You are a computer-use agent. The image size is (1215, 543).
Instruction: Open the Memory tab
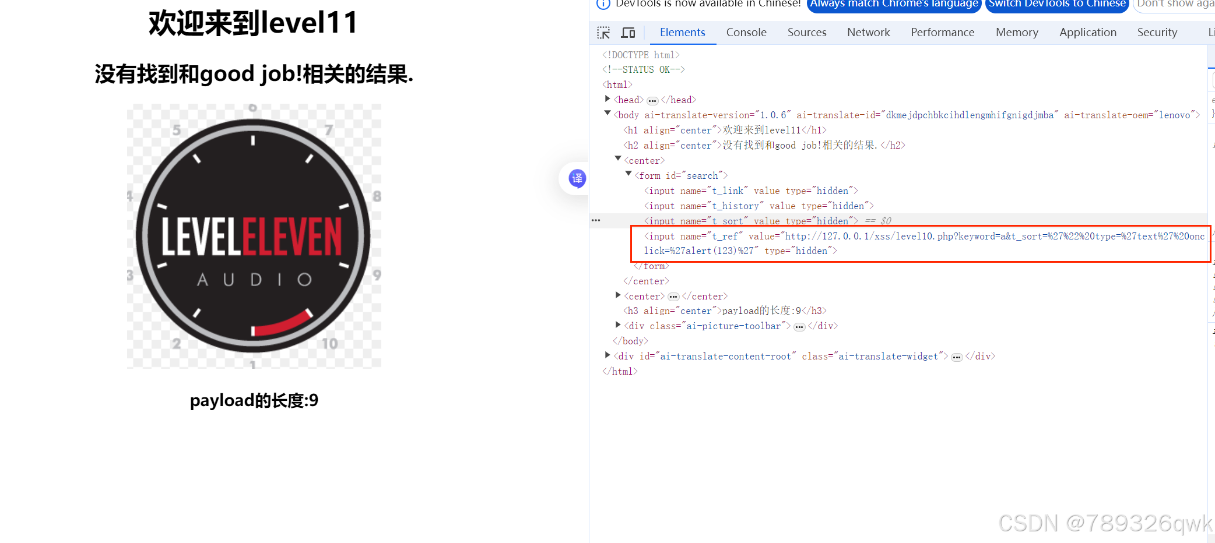1017,33
